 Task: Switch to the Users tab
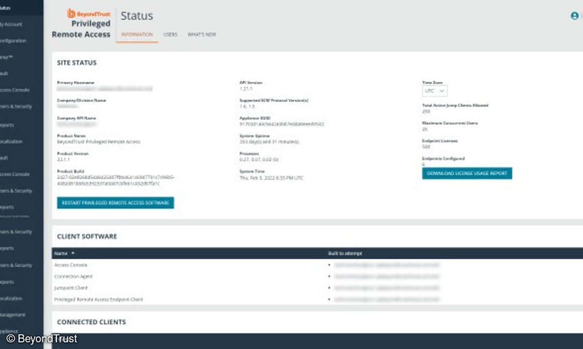pyautogui.click(x=170, y=34)
